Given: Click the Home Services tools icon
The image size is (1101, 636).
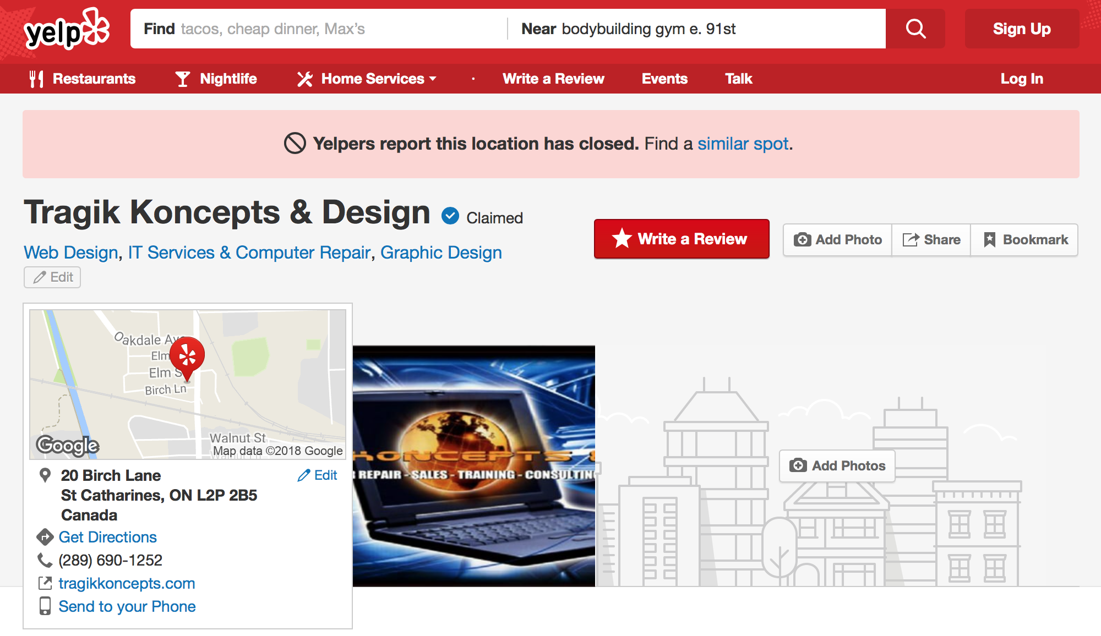Looking at the screenshot, I should click(305, 79).
